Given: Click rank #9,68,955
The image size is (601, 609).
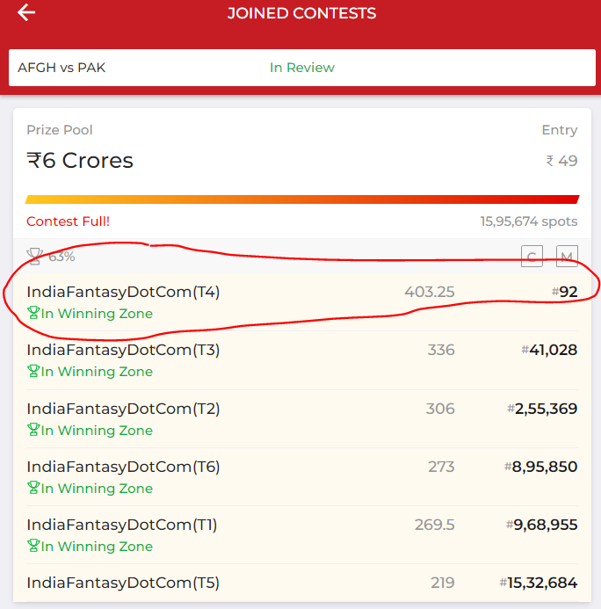Looking at the screenshot, I should click(x=541, y=525).
